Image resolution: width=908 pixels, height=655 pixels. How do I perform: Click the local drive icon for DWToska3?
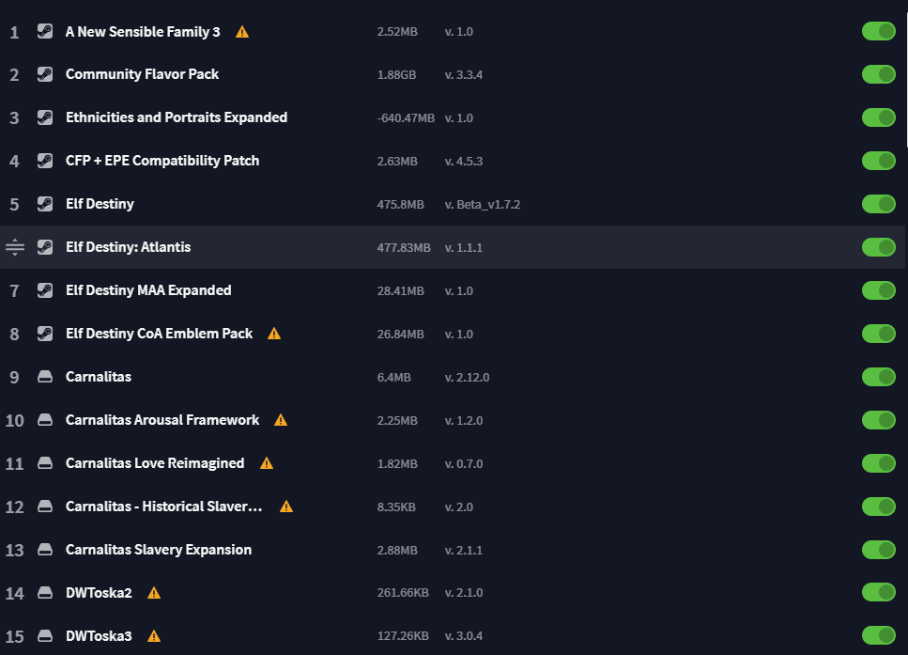tap(45, 636)
